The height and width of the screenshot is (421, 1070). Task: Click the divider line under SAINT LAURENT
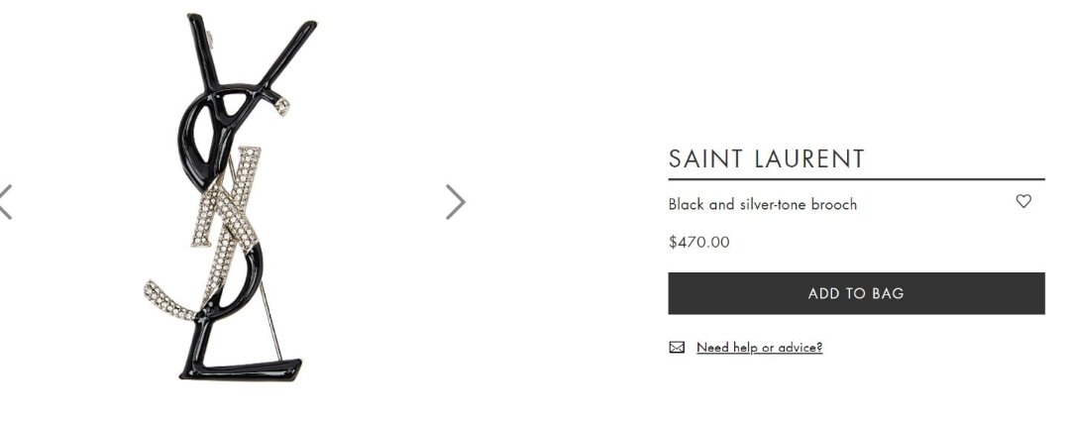(856, 179)
